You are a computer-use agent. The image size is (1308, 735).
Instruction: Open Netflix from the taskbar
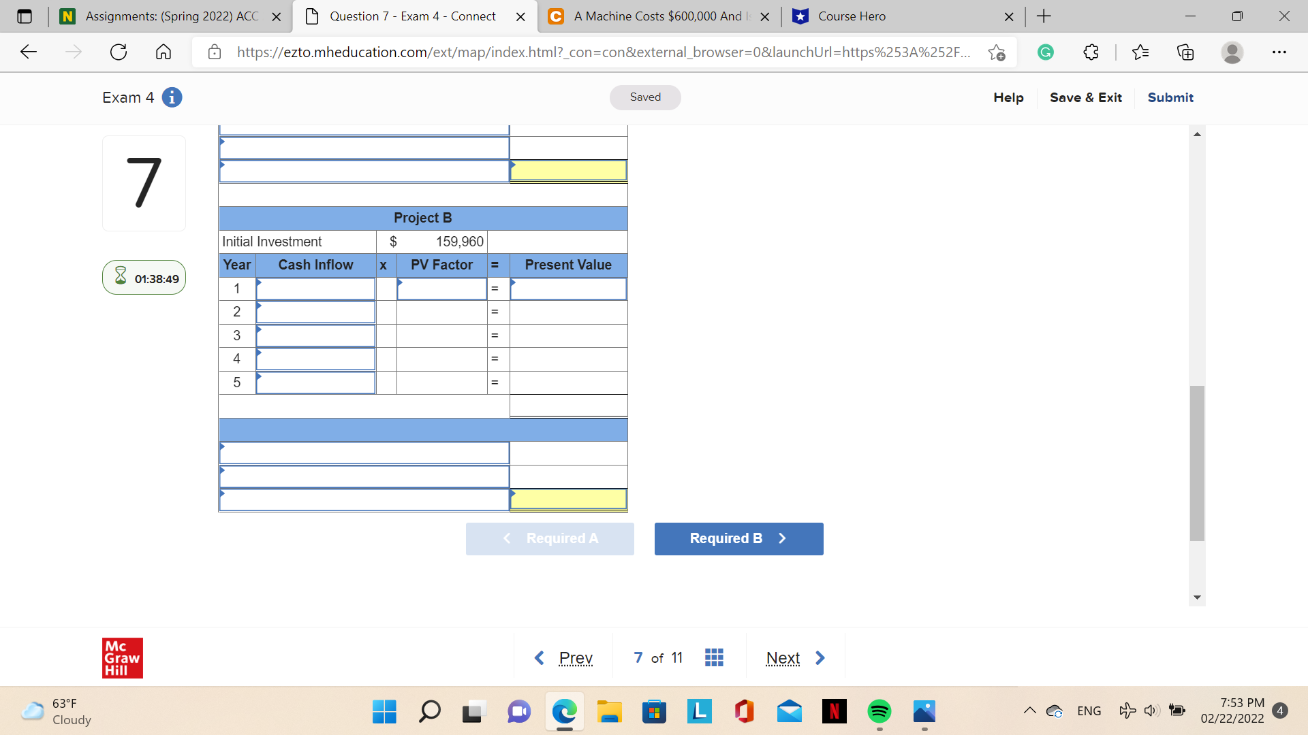pyautogui.click(x=834, y=712)
